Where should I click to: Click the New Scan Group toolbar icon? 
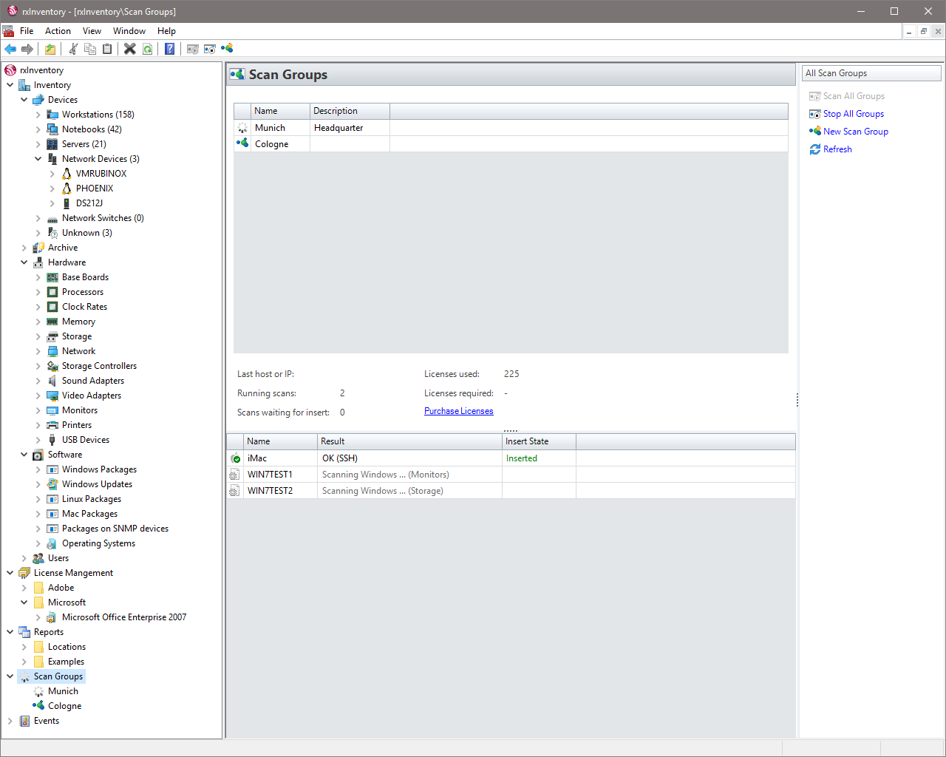click(227, 49)
